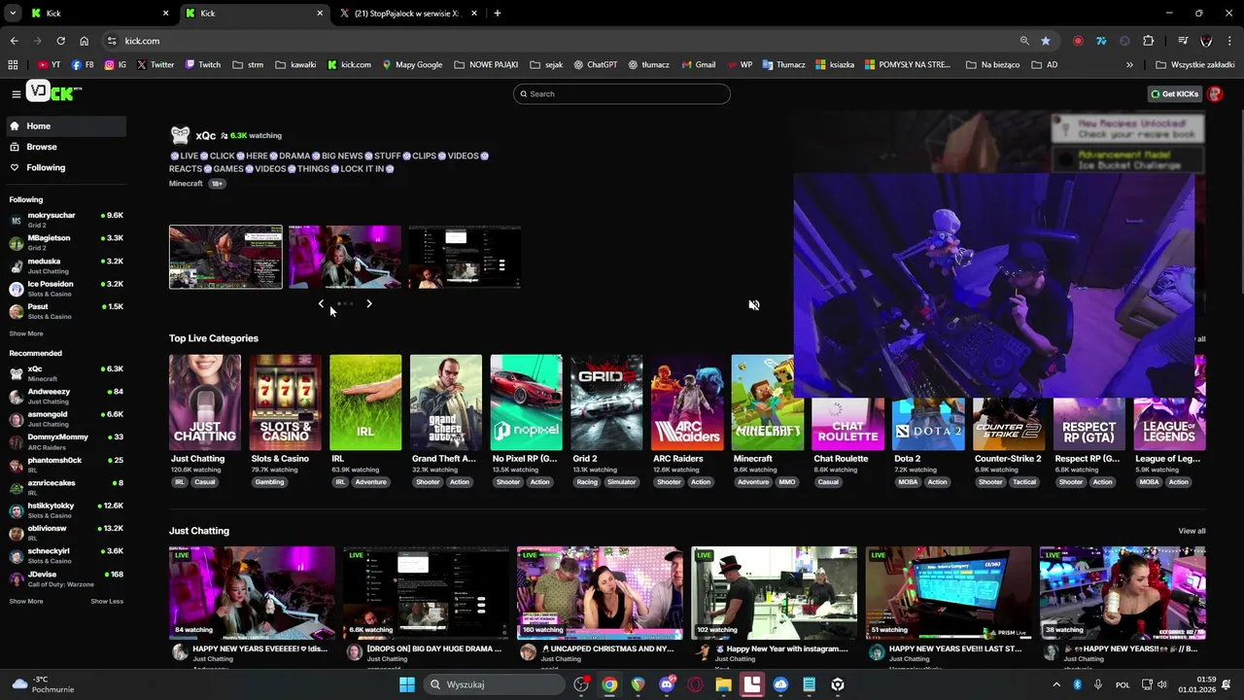1244x700 pixels.
Task: Open meduska channel in sidebar
Action: pos(66,265)
